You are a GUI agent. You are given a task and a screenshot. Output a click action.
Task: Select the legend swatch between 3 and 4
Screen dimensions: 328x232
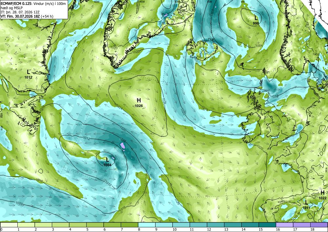click(60, 225)
